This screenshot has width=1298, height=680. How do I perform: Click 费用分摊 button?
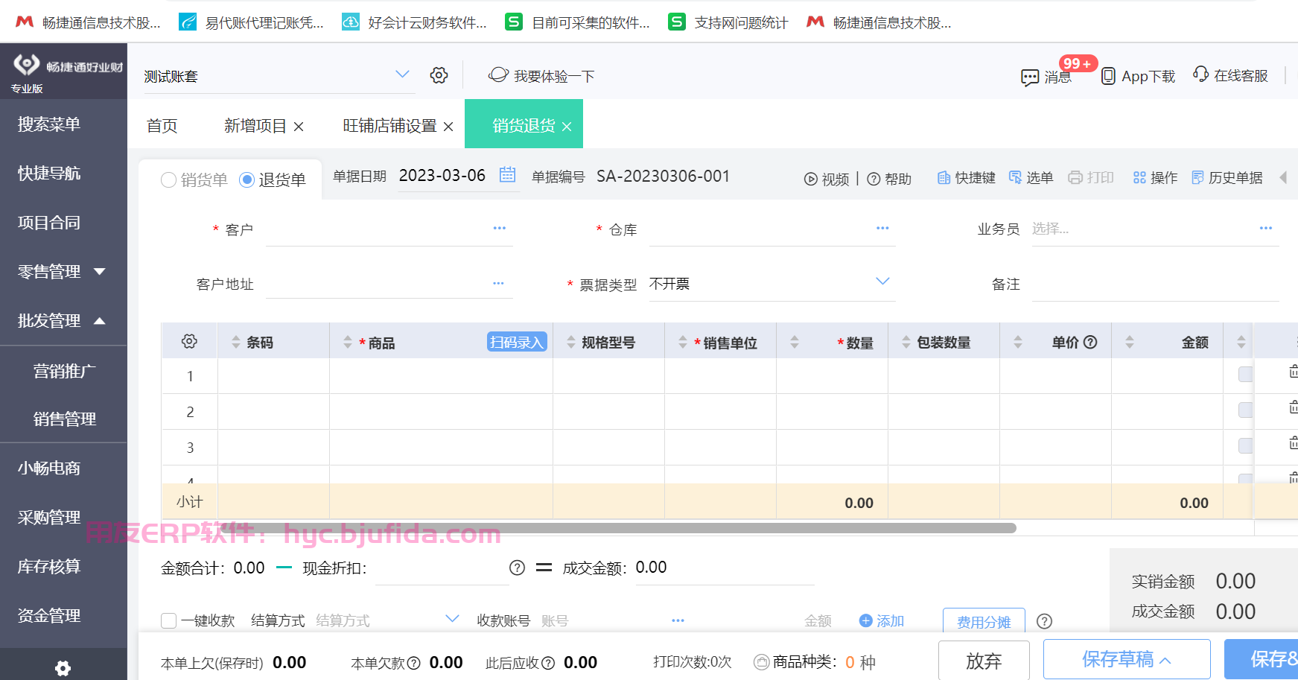(984, 622)
